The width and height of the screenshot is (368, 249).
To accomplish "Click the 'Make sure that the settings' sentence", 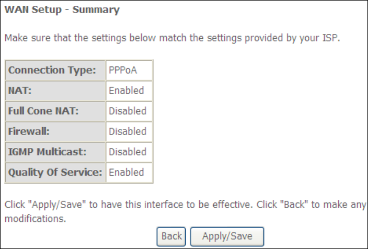I will (172, 40).
